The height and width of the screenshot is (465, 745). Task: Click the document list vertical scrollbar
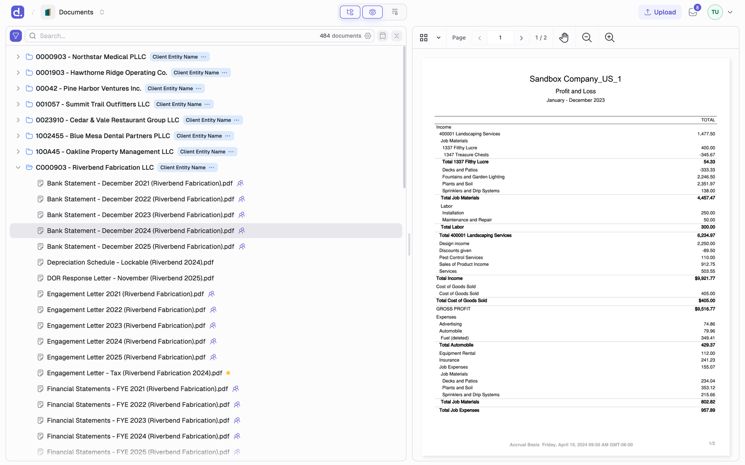coord(404,117)
